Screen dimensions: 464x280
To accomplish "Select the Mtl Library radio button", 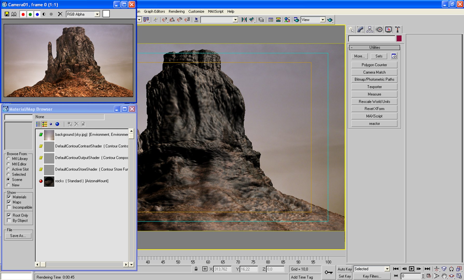I will [x=9, y=159].
